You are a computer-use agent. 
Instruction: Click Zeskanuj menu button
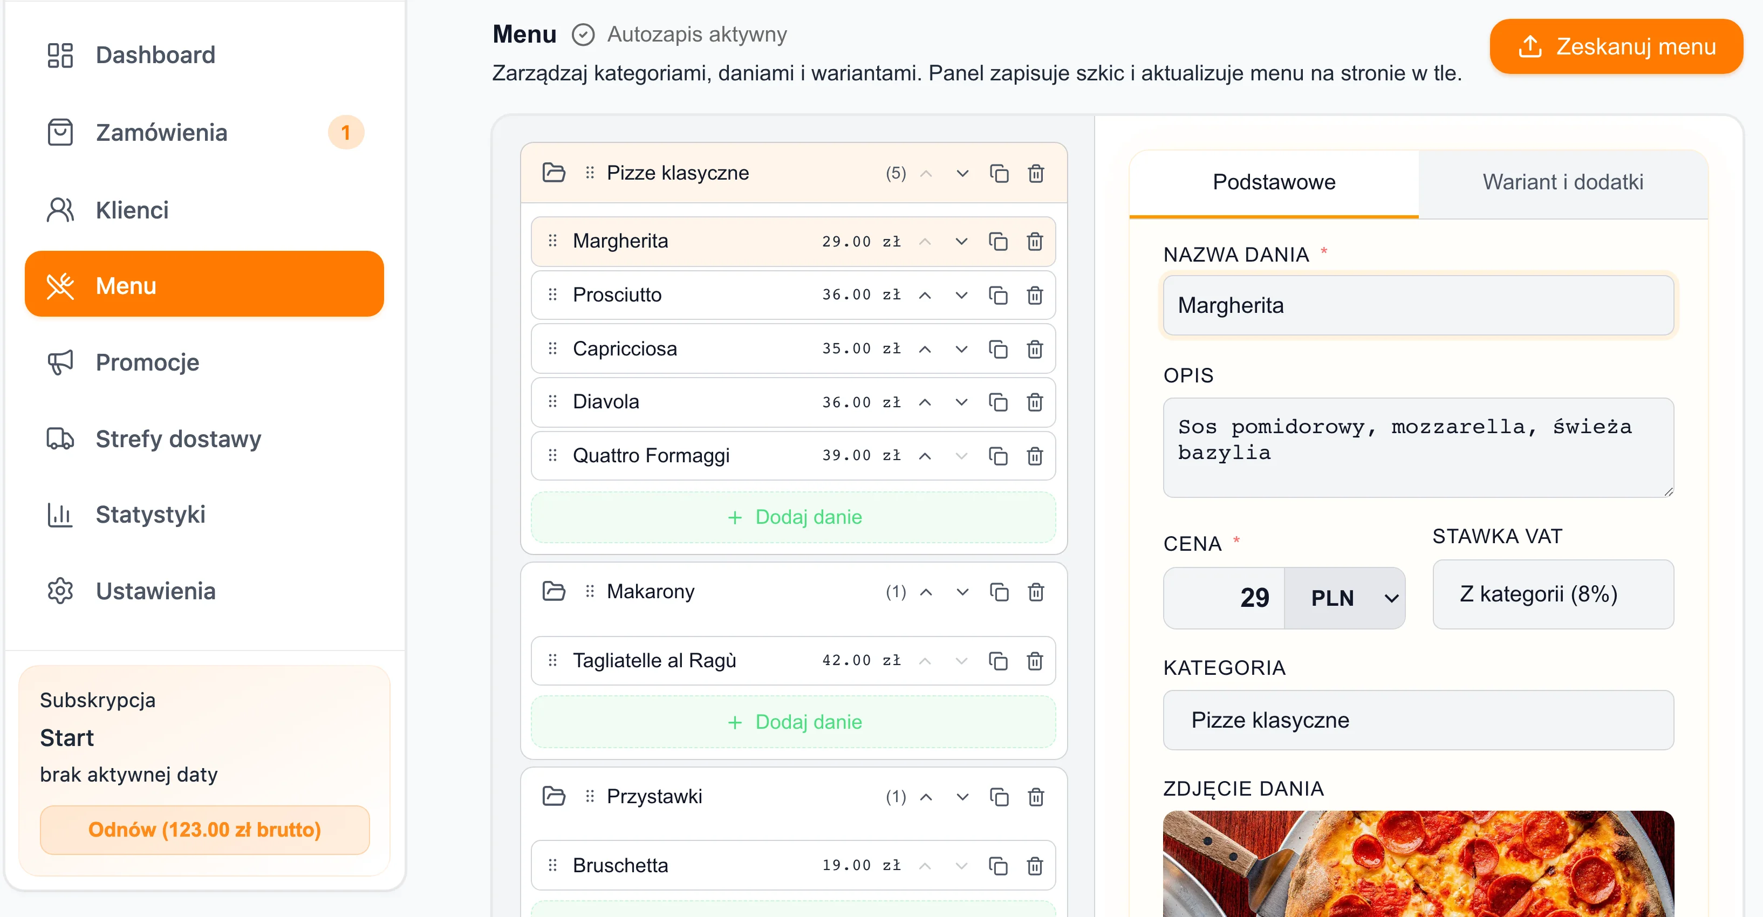[1616, 46]
